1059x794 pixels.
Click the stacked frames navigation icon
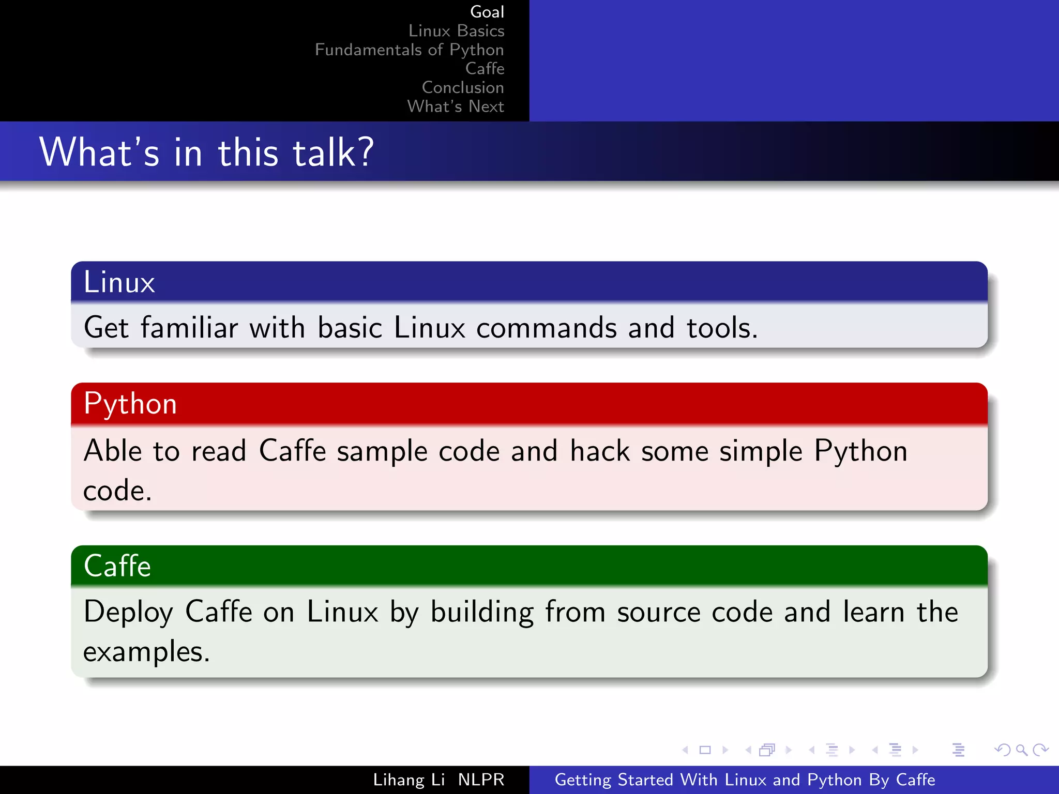tap(767, 750)
